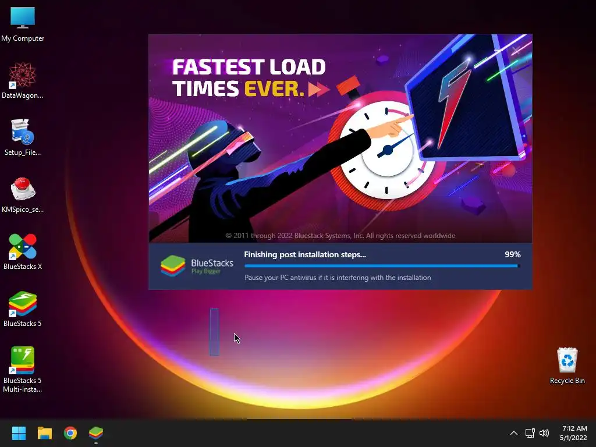Open the network status tray icon
This screenshot has width=596, height=447.
(530, 433)
